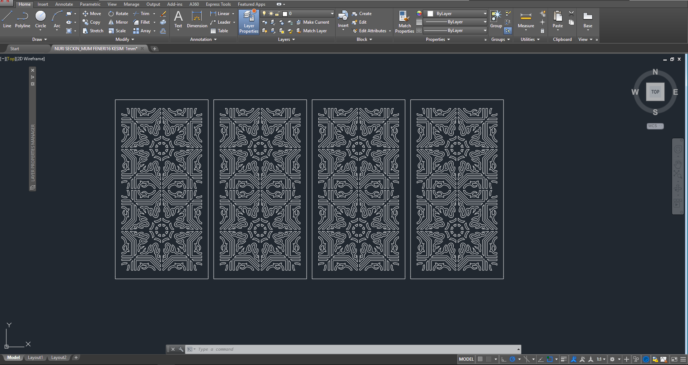Click the Paste clipboard icon
Viewport: 688px width, 365px height.
(x=558, y=16)
